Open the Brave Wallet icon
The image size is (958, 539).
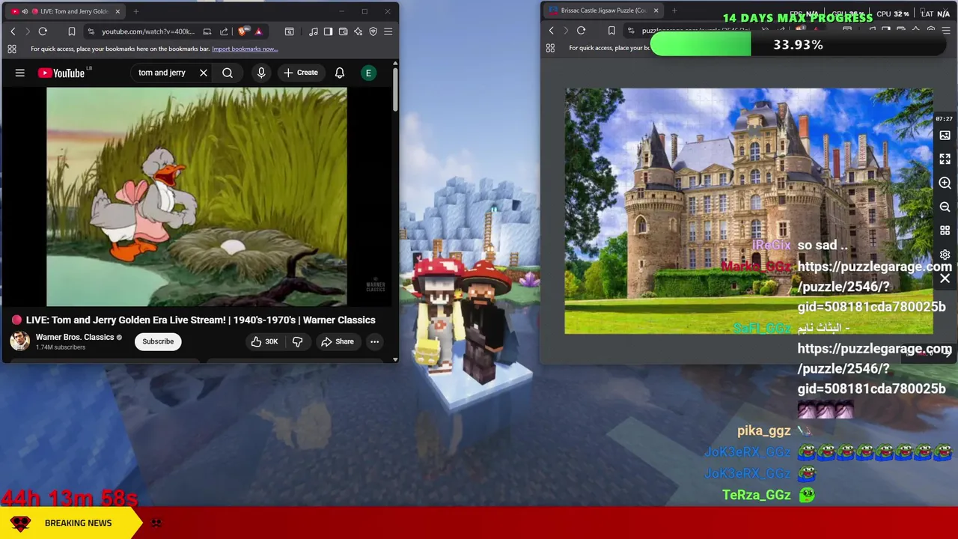click(x=343, y=31)
